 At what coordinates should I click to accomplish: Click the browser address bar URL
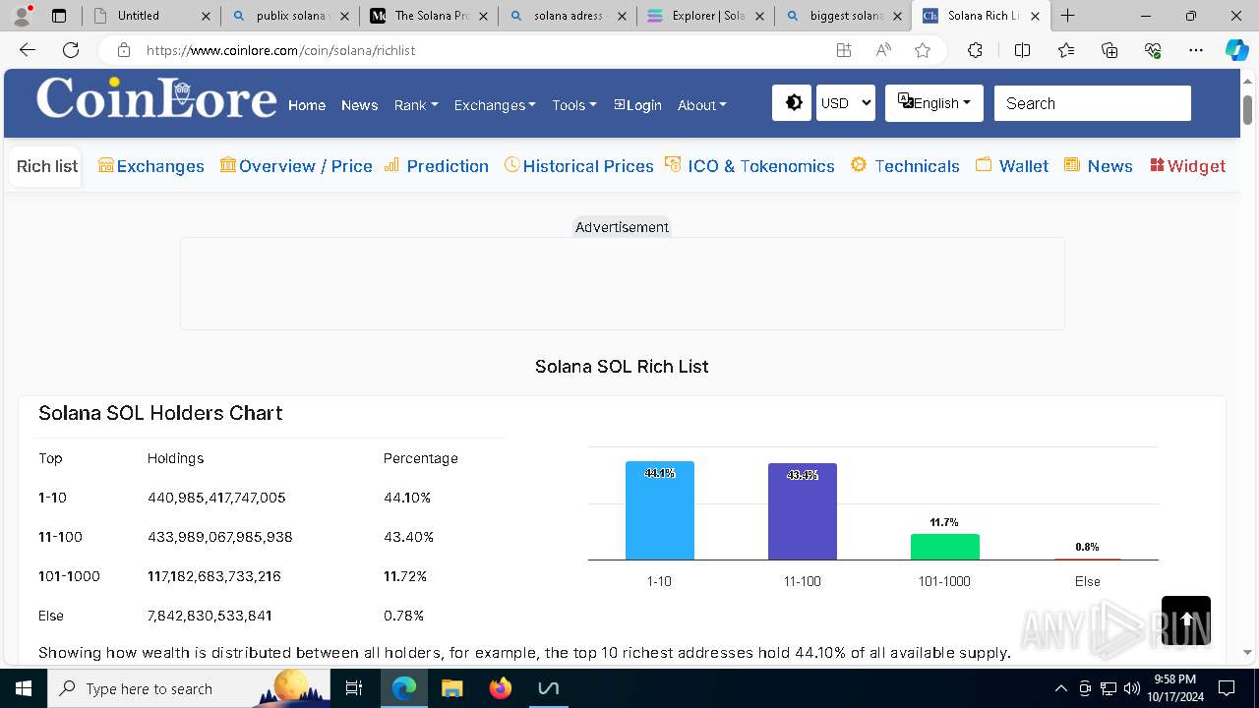280,50
